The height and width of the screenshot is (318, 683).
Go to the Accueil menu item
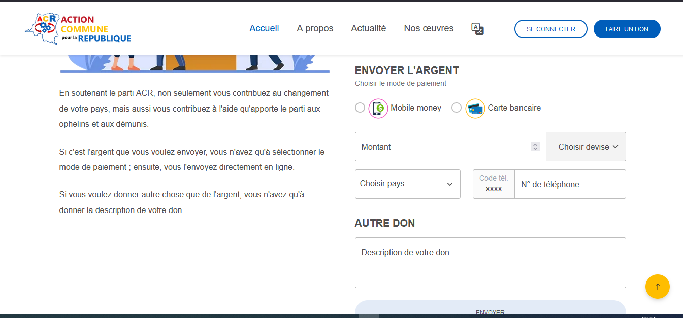(x=264, y=28)
